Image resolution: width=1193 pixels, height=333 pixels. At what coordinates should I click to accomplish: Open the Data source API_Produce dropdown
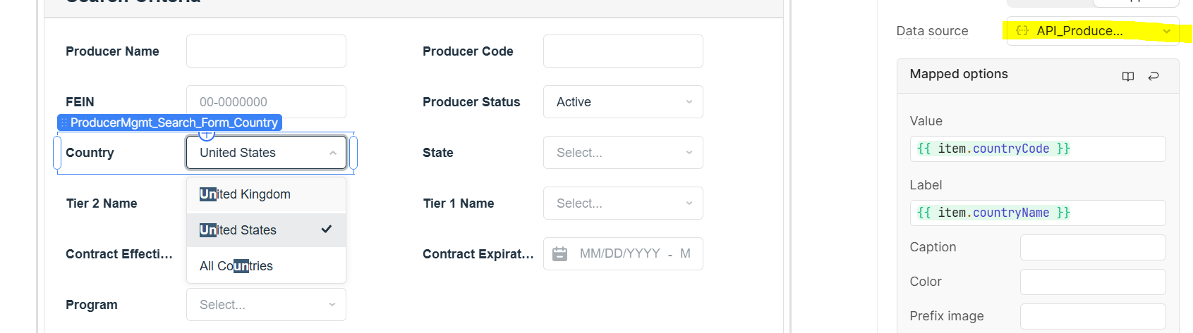[x=1093, y=31]
